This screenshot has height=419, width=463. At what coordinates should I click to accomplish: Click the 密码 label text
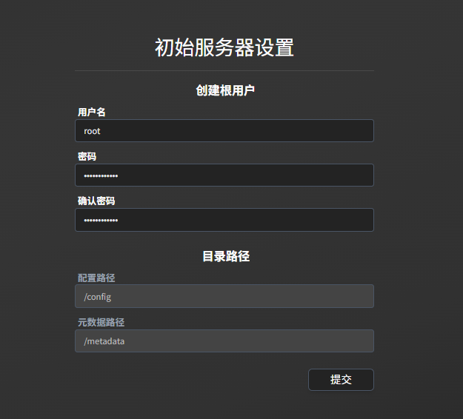(x=87, y=156)
